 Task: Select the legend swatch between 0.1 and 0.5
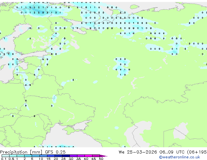pyautogui.click(x=6, y=156)
